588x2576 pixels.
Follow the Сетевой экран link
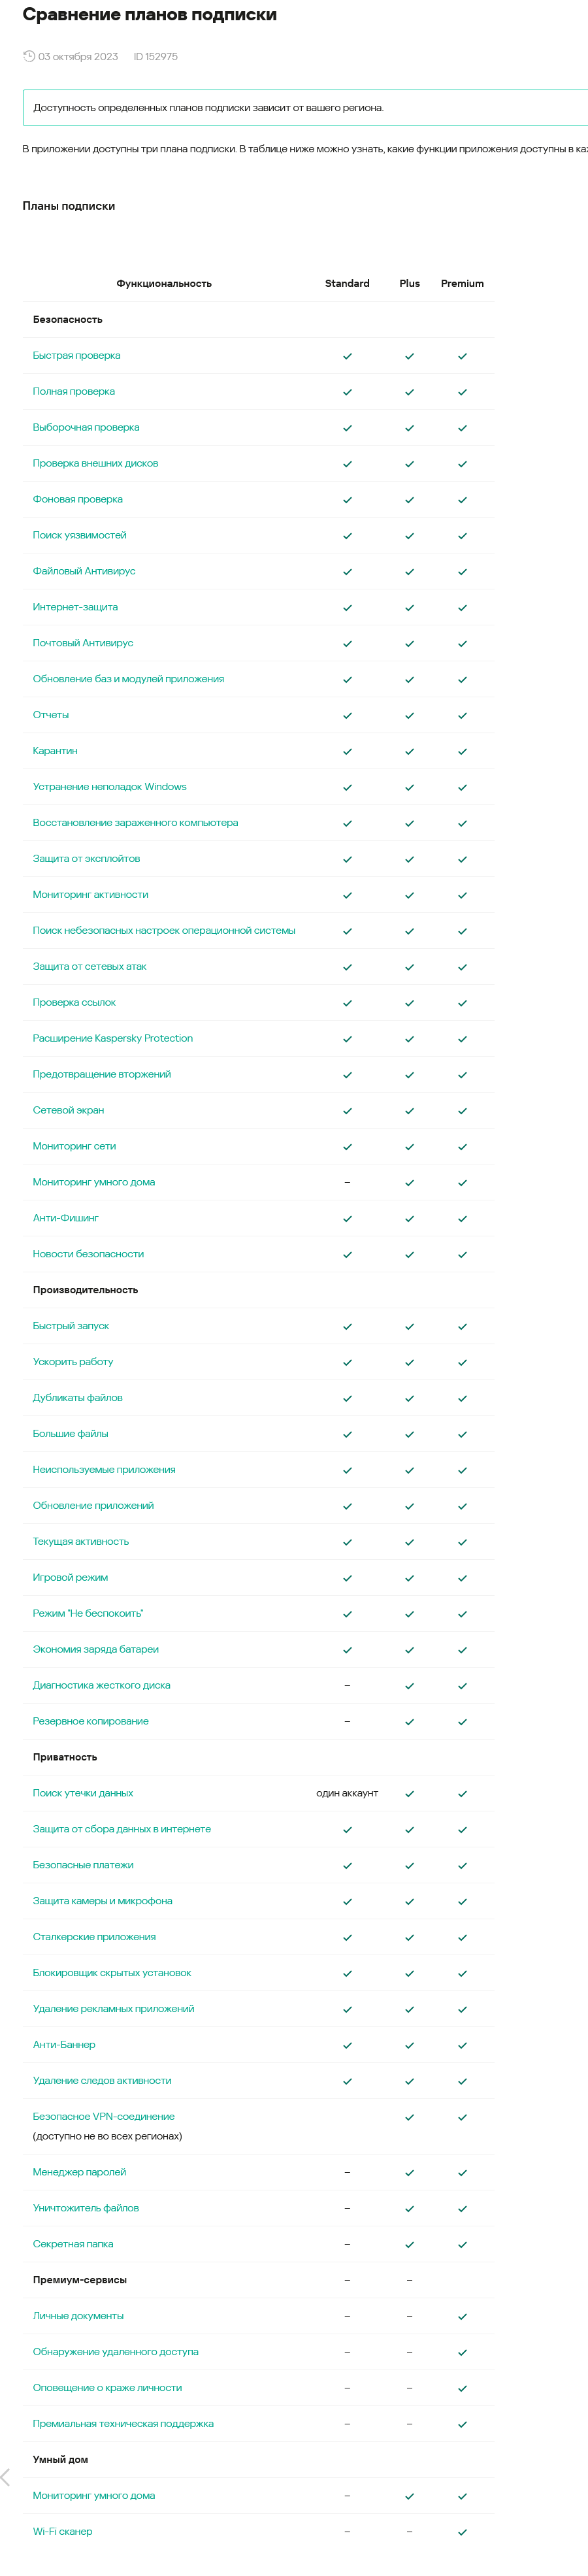(x=68, y=1110)
